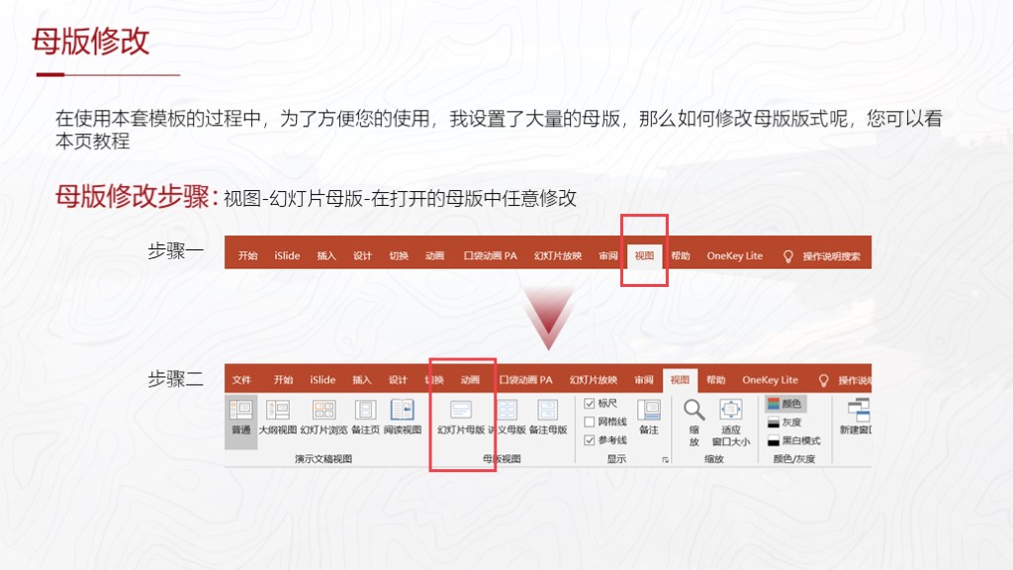Open 帮助 tab in step one ribbon

(x=681, y=256)
